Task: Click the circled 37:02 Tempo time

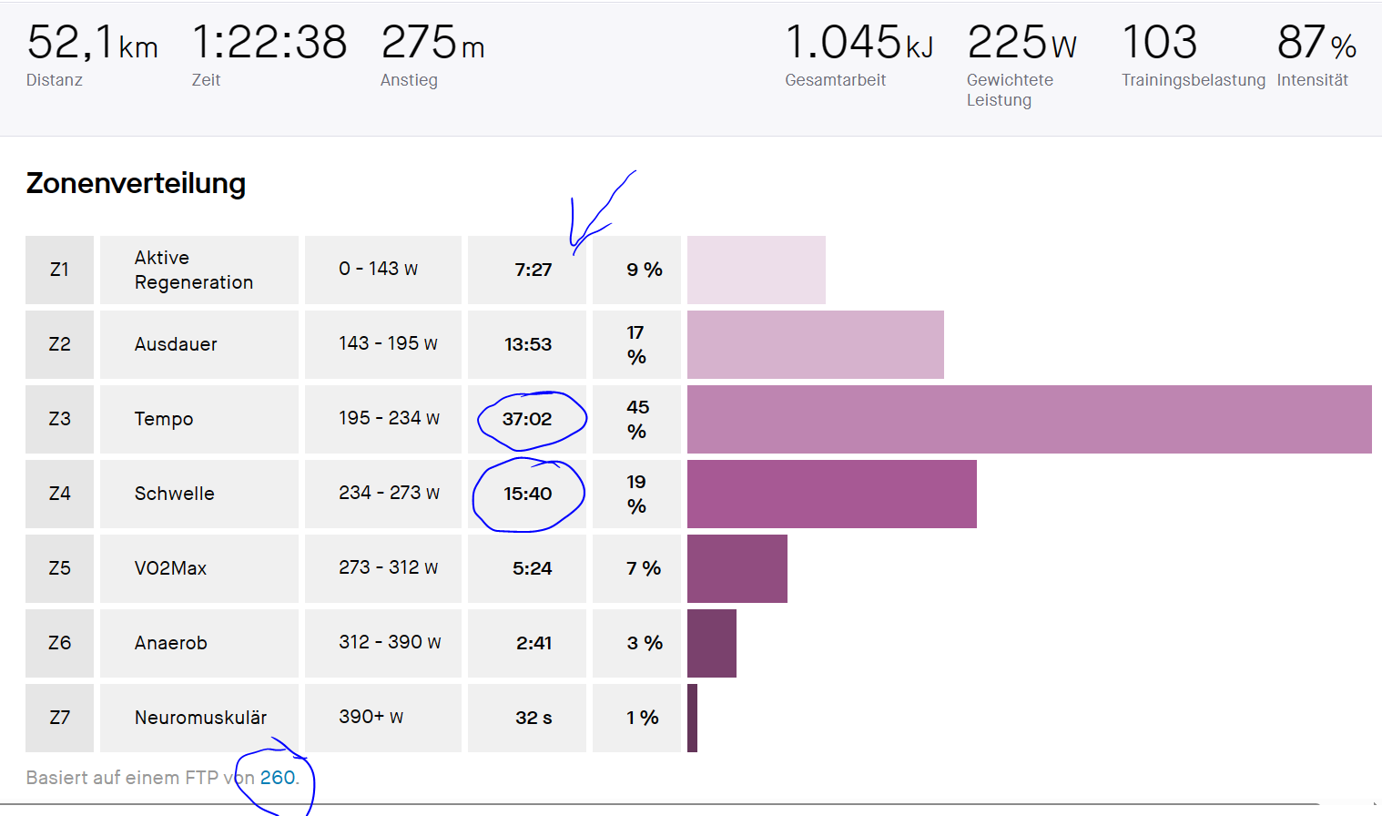Action: [527, 419]
